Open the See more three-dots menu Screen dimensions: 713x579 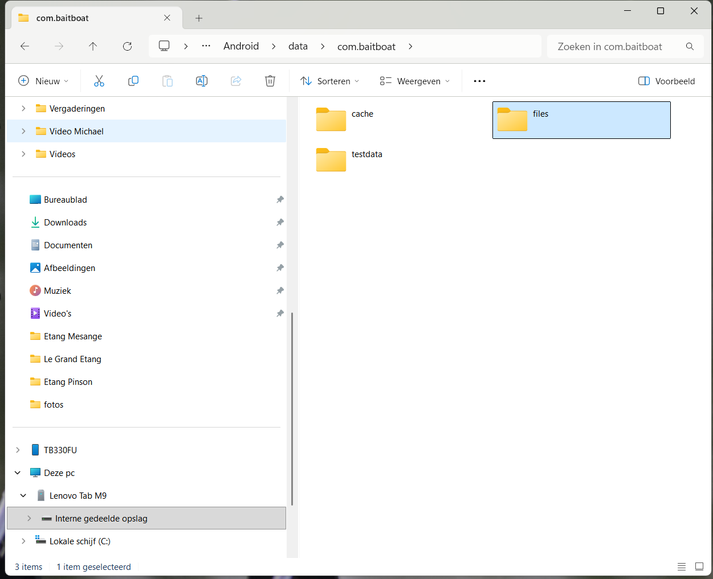[x=479, y=81]
